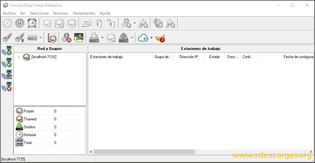Click the sidebar network properties list icon
The width and height of the screenshot is (315, 163).
click(x=7, y=74)
